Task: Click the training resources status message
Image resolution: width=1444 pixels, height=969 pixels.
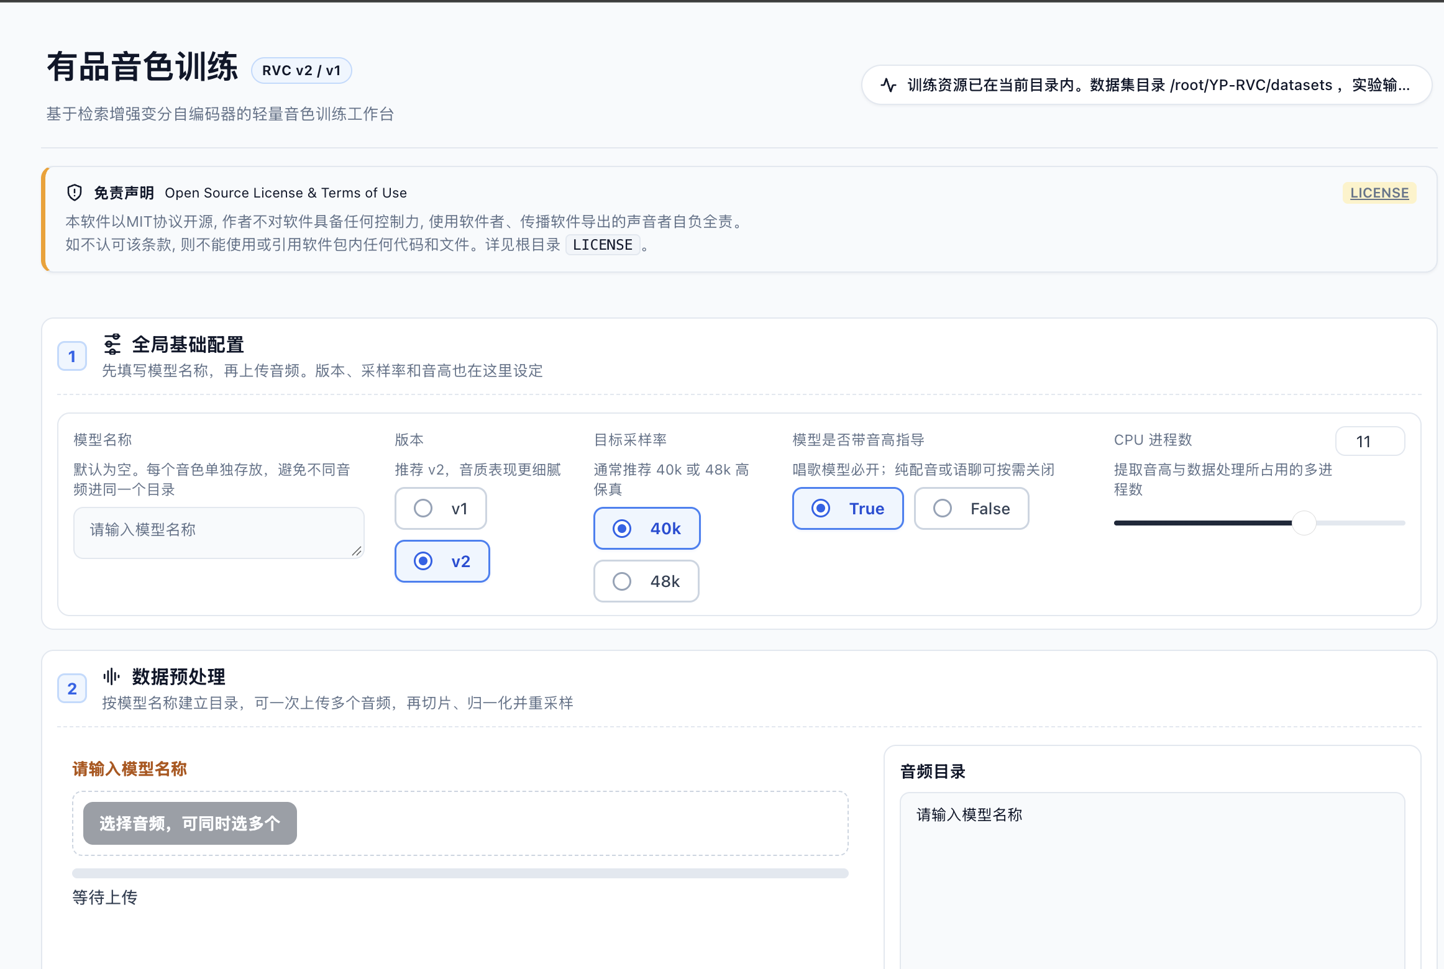Action: click(1147, 85)
